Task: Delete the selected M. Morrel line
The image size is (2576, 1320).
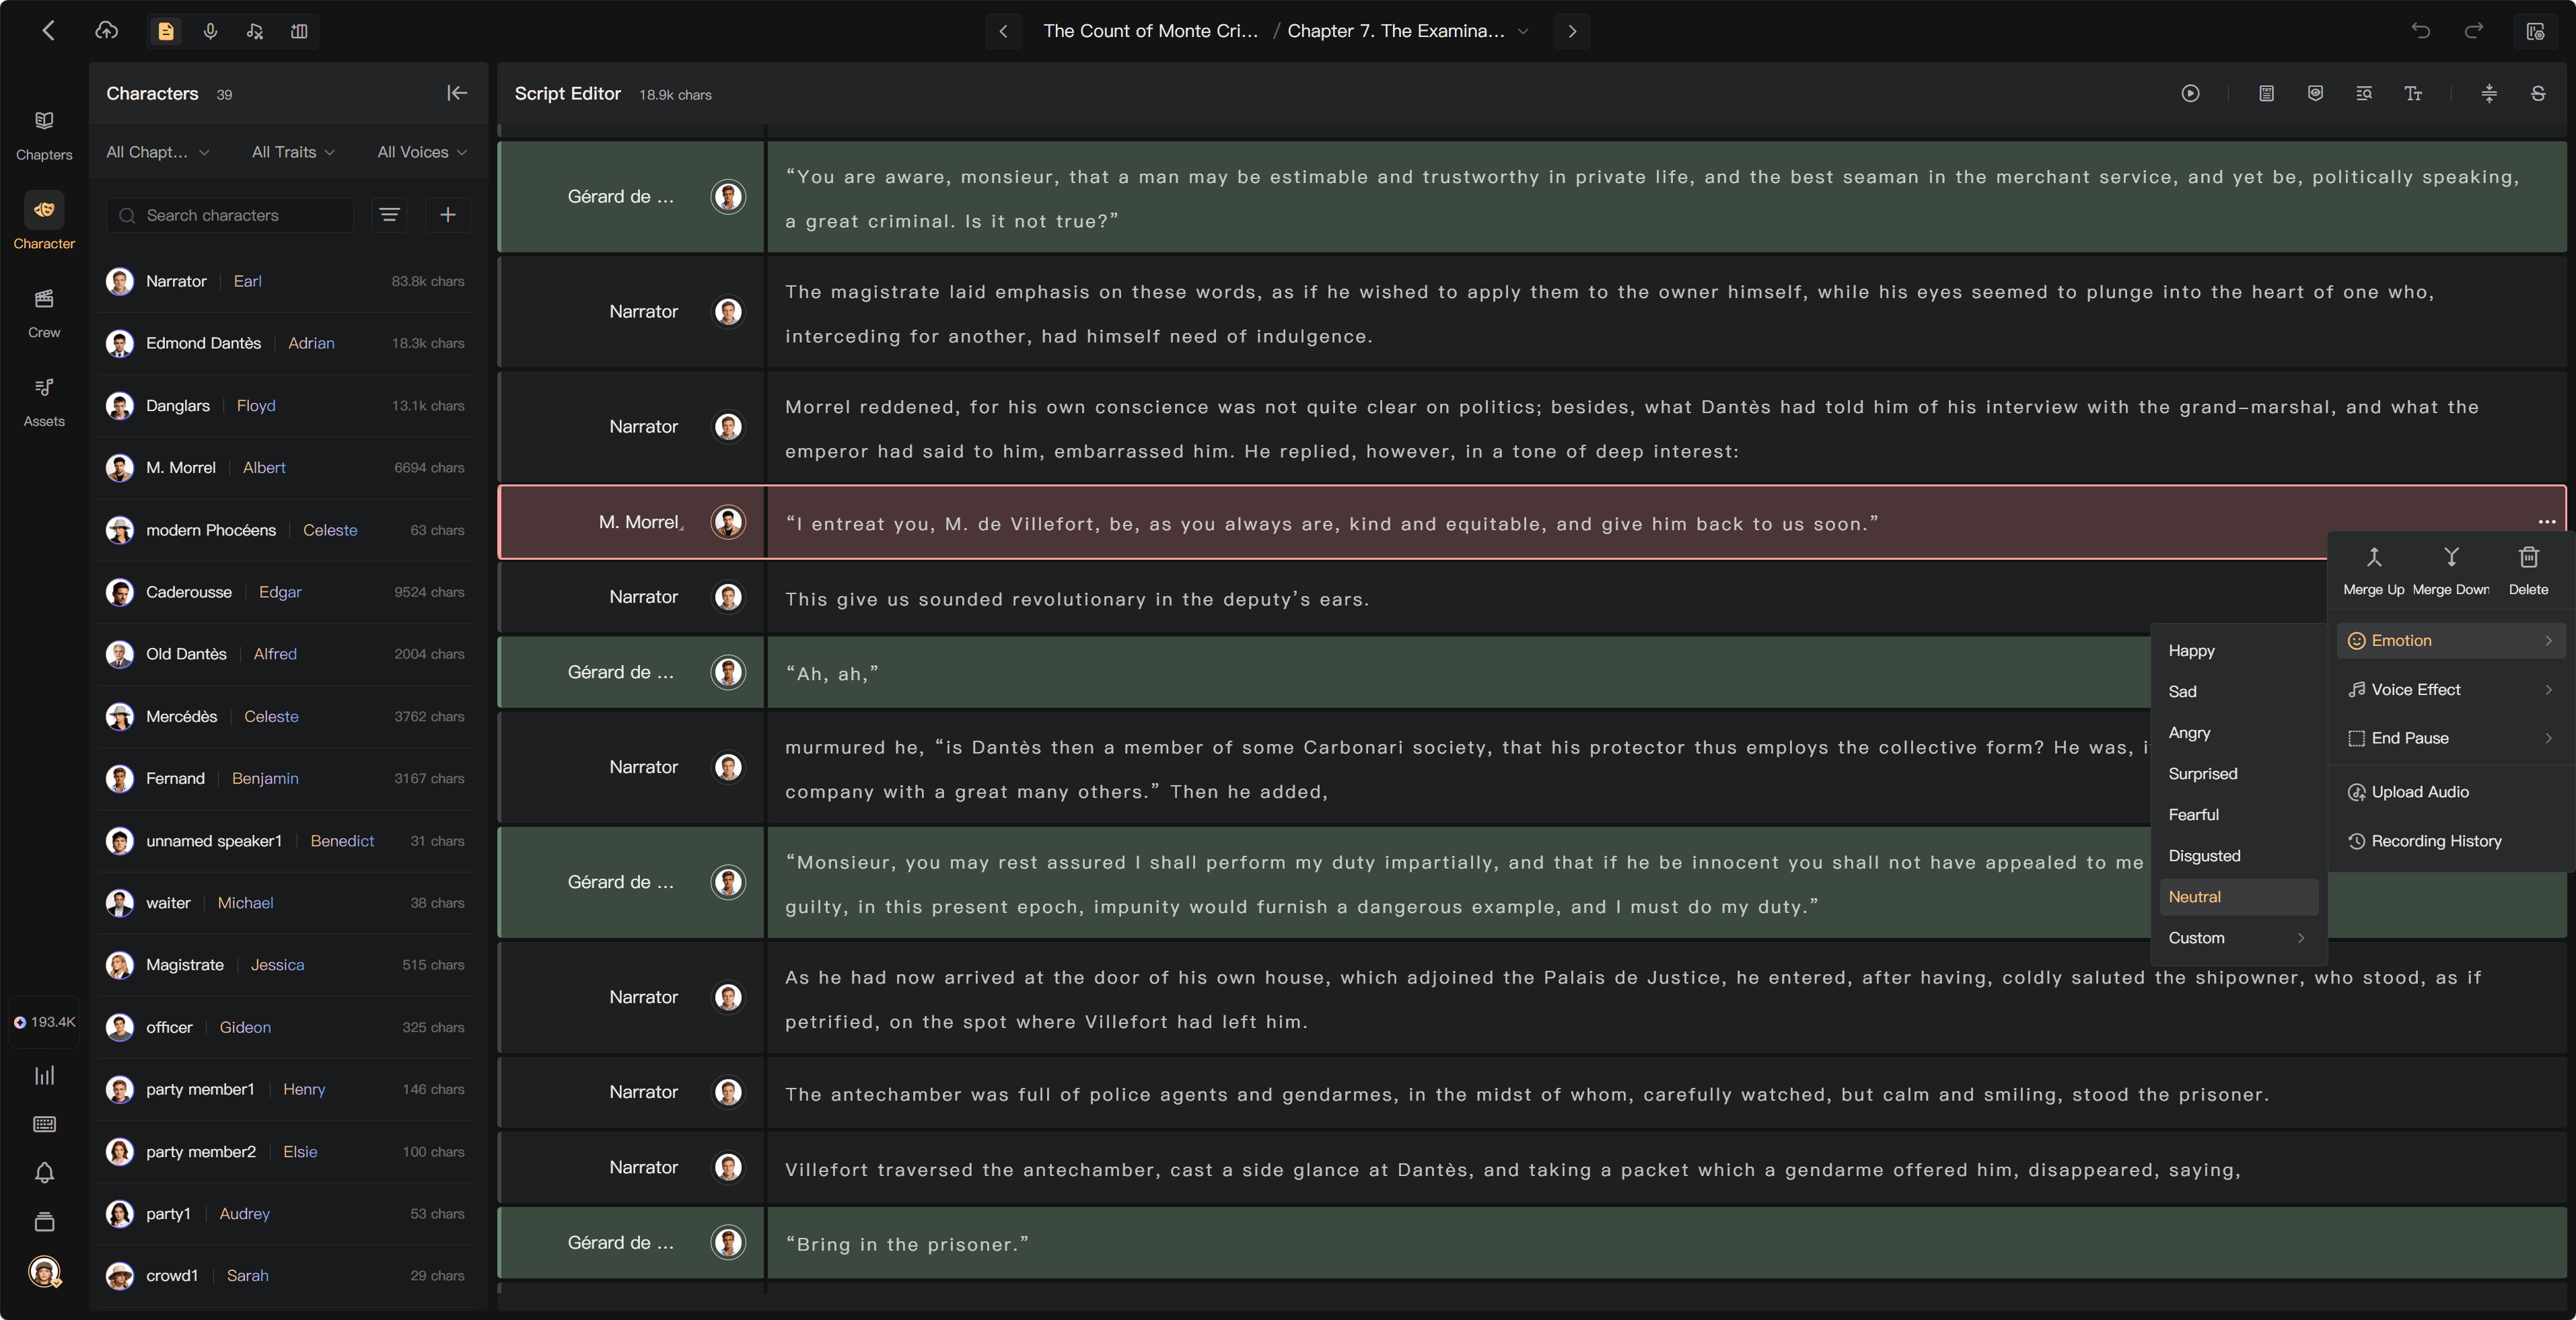Action: pyautogui.click(x=2528, y=571)
